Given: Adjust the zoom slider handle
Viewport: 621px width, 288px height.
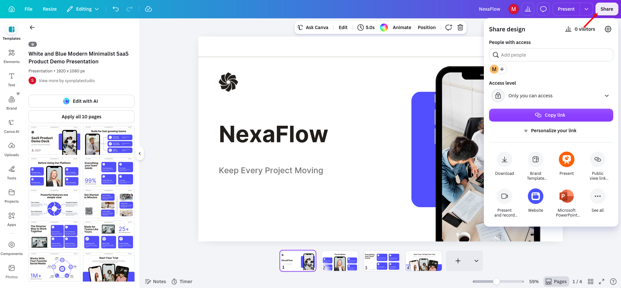Looking at the screenshot, I should (496, 282).
